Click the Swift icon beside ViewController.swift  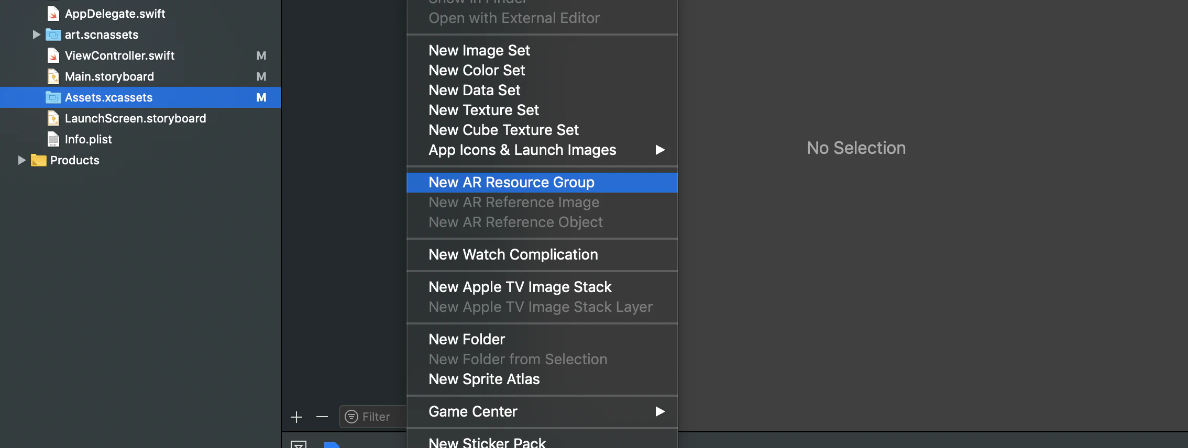(x=53, y=55)
